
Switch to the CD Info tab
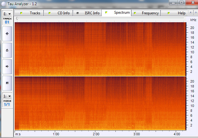coord(58,13)
